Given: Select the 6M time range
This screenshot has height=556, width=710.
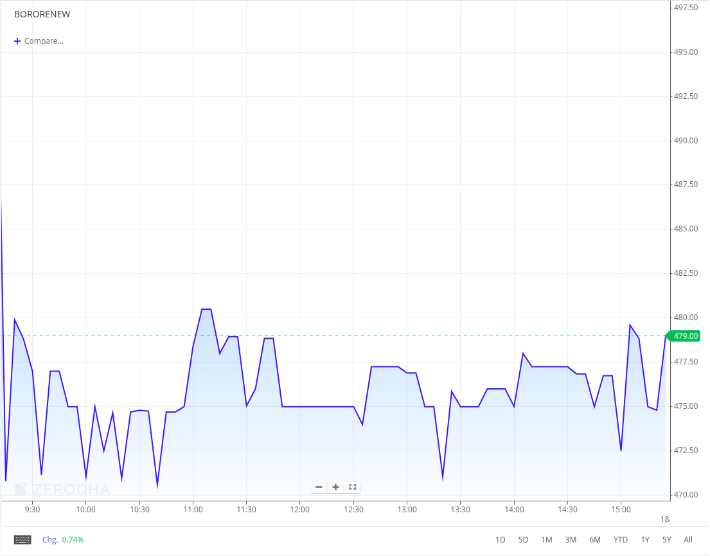Looking at the screenshot, I should 595,540.
